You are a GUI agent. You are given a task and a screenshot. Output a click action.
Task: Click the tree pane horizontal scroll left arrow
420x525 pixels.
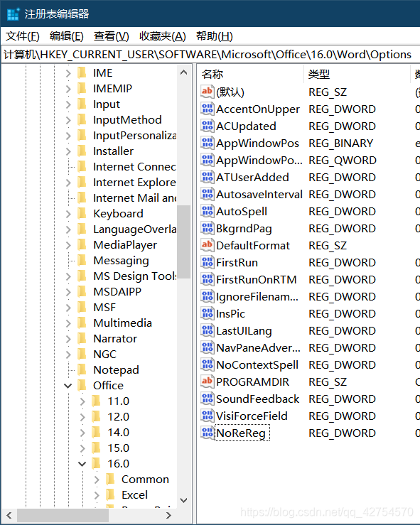[9, 515]
